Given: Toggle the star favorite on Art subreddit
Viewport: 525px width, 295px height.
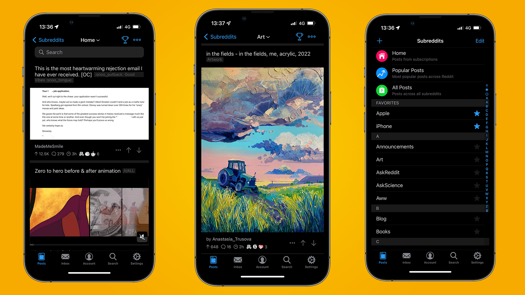Looking at the screenshot, I should pyautogui.click(x=477, y=160).
